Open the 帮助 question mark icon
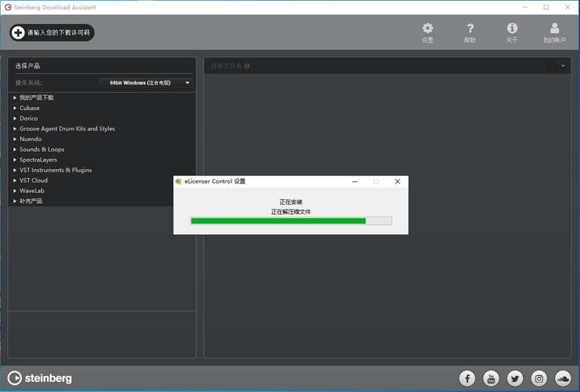Image resolution: width=580 pixels, height=392 pixels. 470,29
